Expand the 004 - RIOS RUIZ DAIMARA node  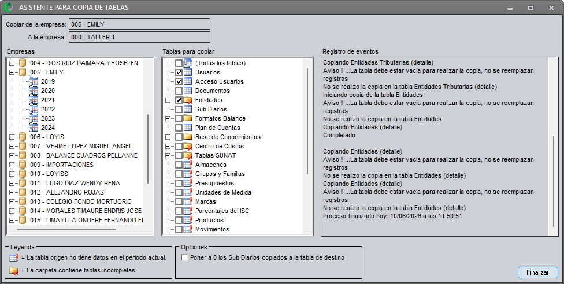pos(12,63)
